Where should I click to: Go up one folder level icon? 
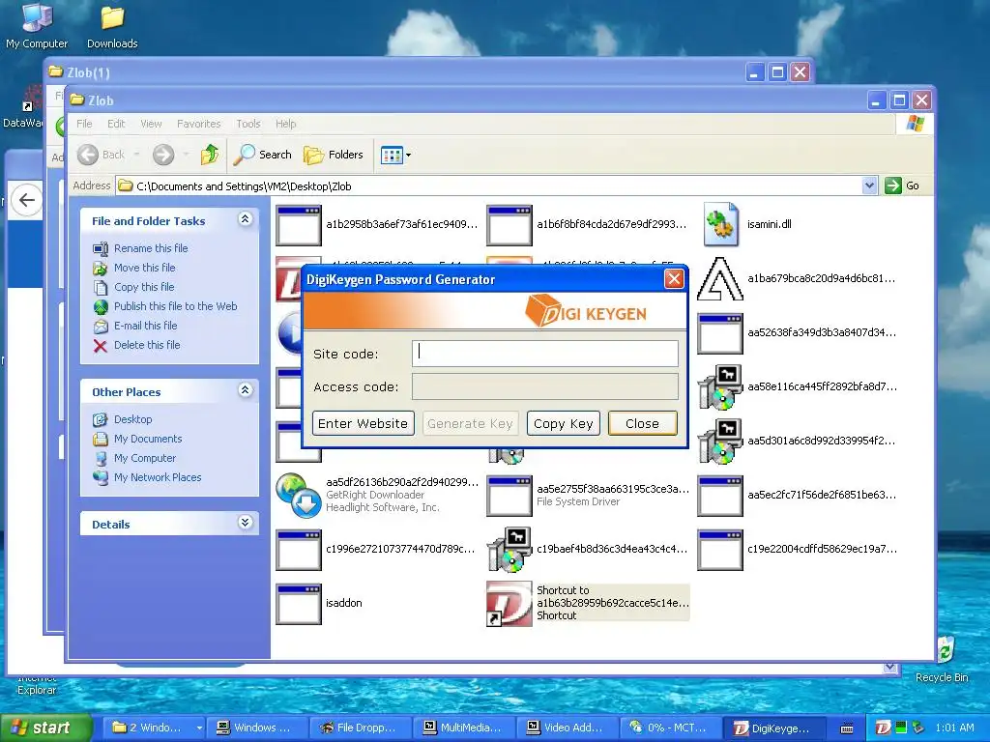[210, 155]
